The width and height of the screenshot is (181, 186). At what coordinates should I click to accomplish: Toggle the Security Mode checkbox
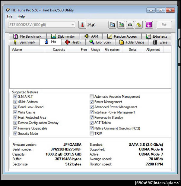(15, 133)
